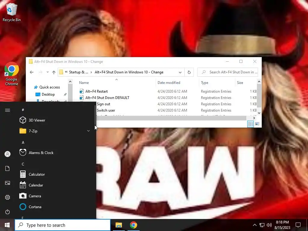Select the Sign out registry file
This screenshot has width=308, height=231.
pyautogui.click(x=103, y=104)
